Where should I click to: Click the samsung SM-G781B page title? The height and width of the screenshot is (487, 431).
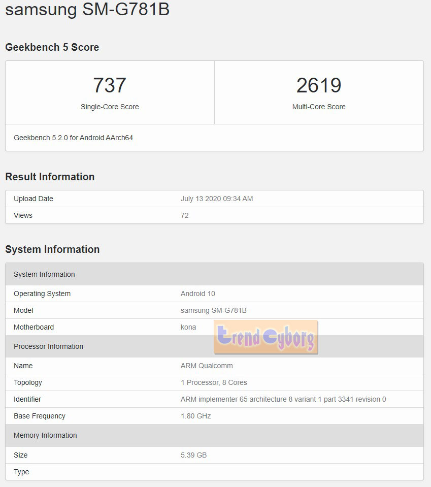click(x=87, y=10)
